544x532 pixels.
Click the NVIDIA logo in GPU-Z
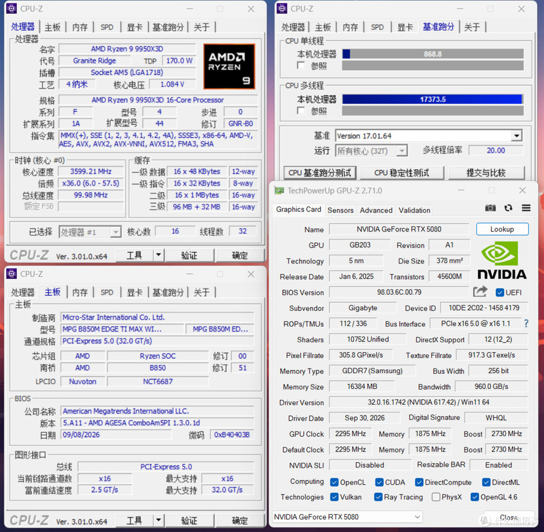pos(502,260)
